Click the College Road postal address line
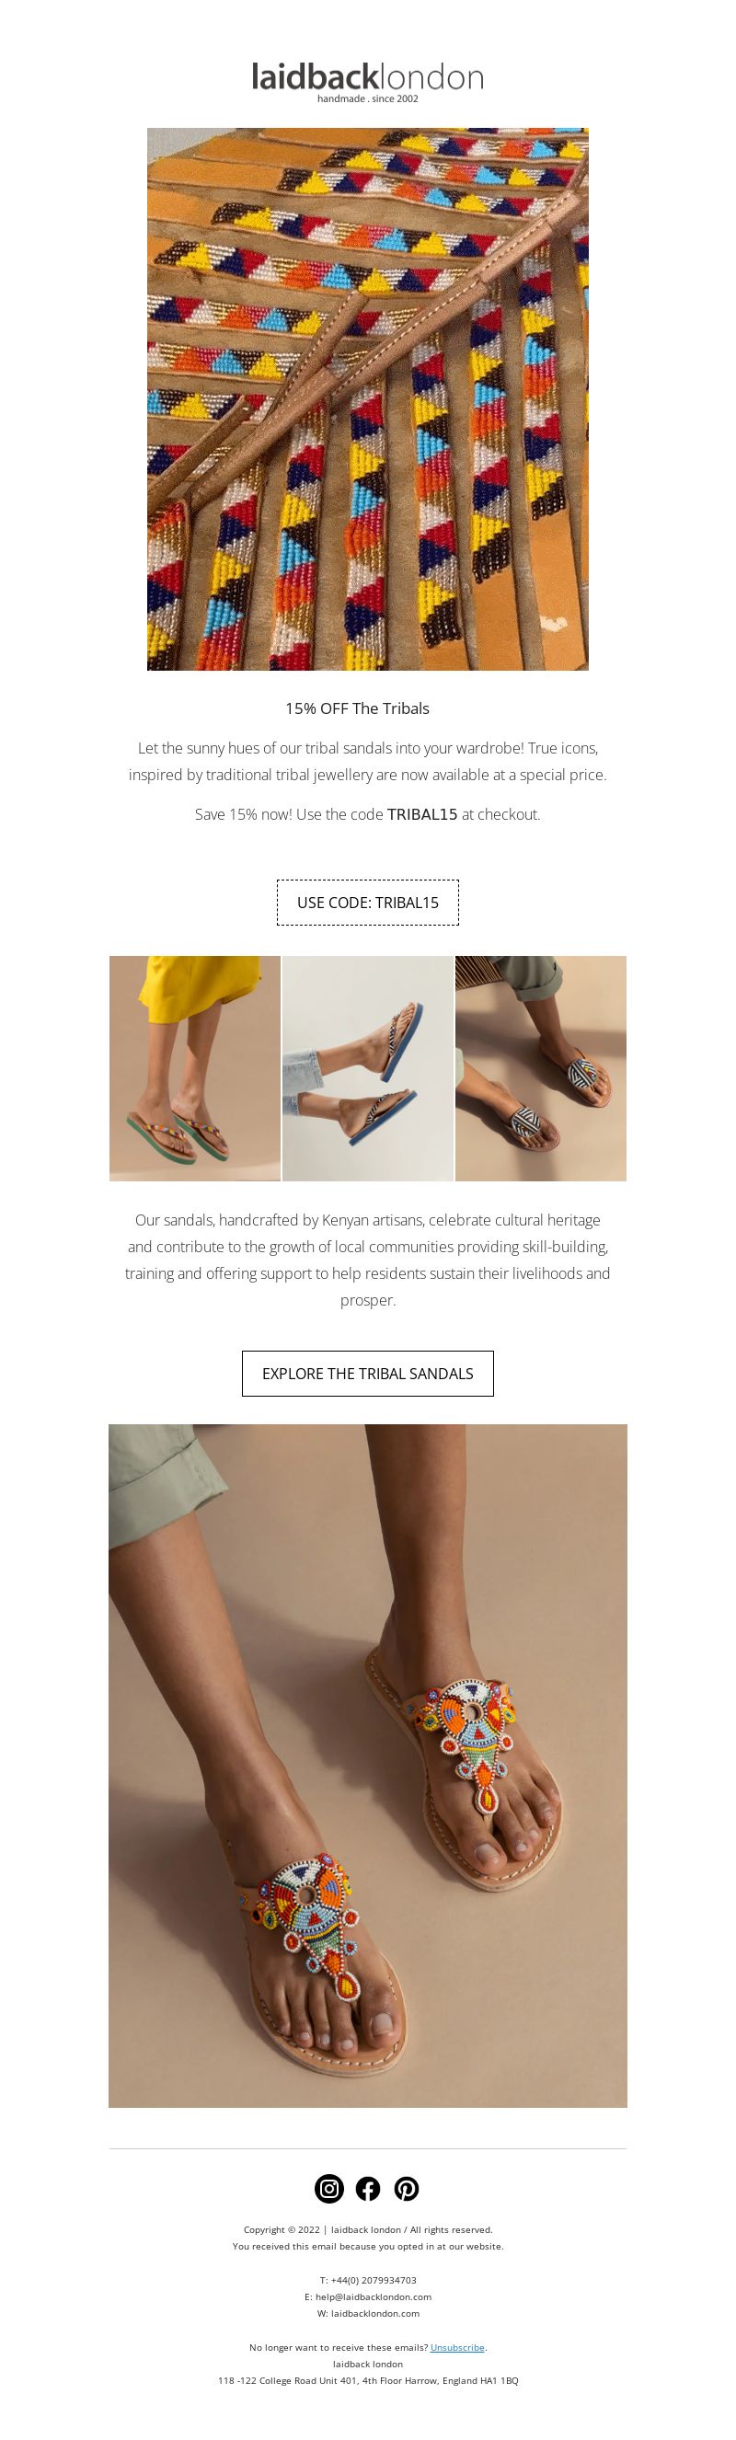This screenshot has height=2440, width=736. tap(367, 2380)
